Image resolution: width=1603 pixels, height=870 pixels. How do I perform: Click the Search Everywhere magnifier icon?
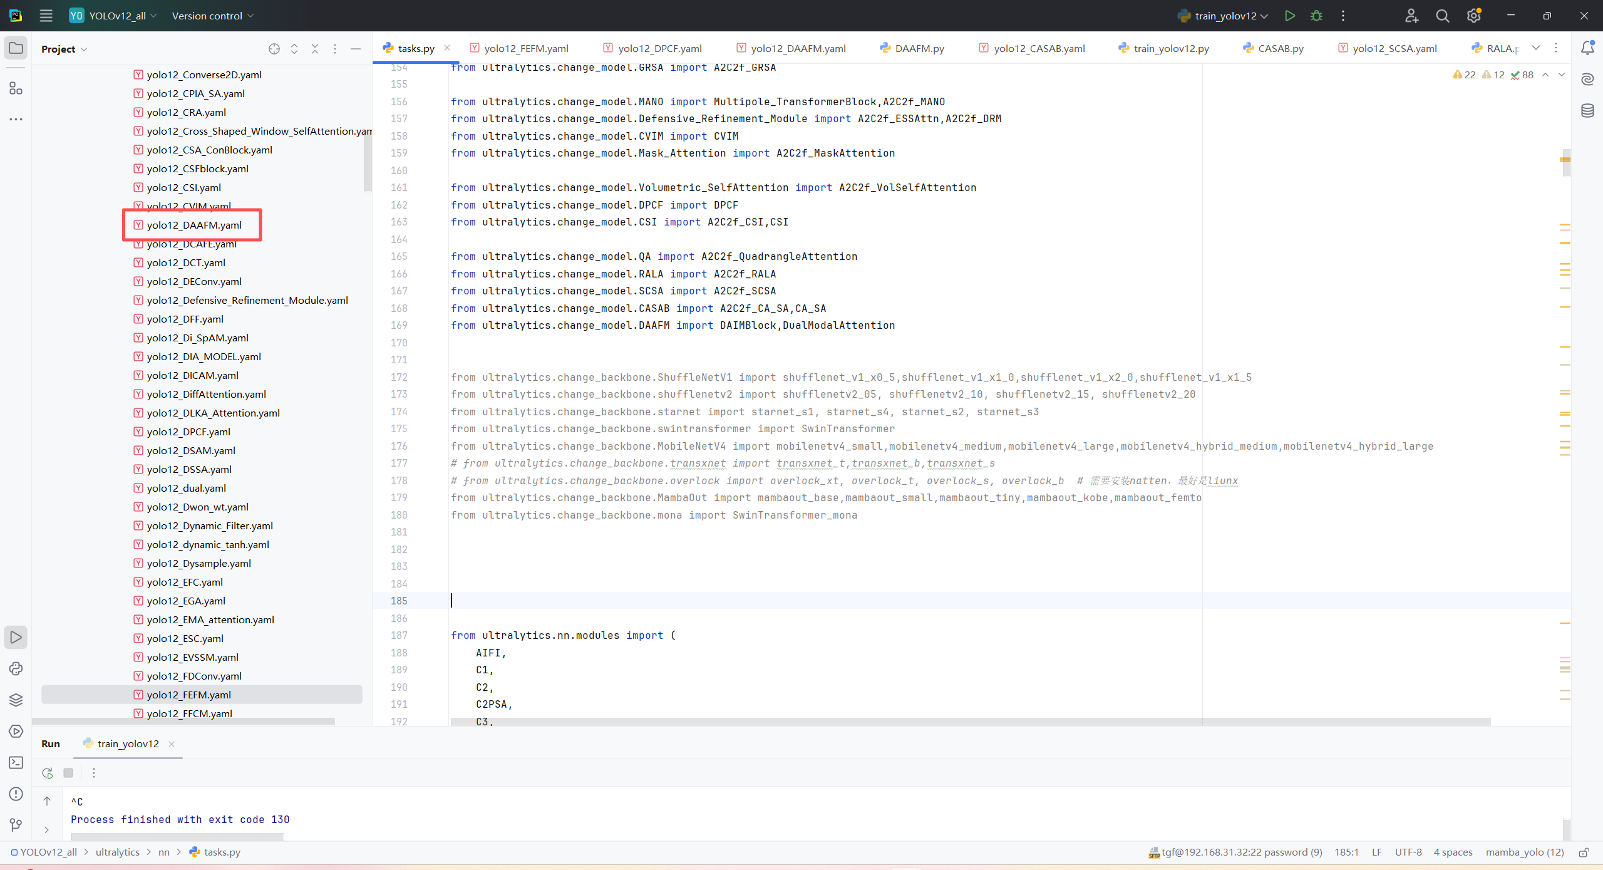point(1442,16)
